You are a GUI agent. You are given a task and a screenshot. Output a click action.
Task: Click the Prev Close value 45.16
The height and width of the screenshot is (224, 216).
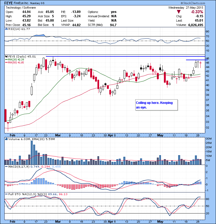pyautogui.click(x=26, y=25)
